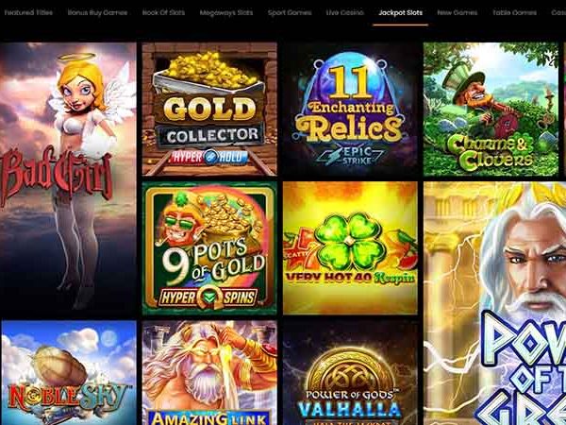Open the Noble Sky slot game

[68, 373]
